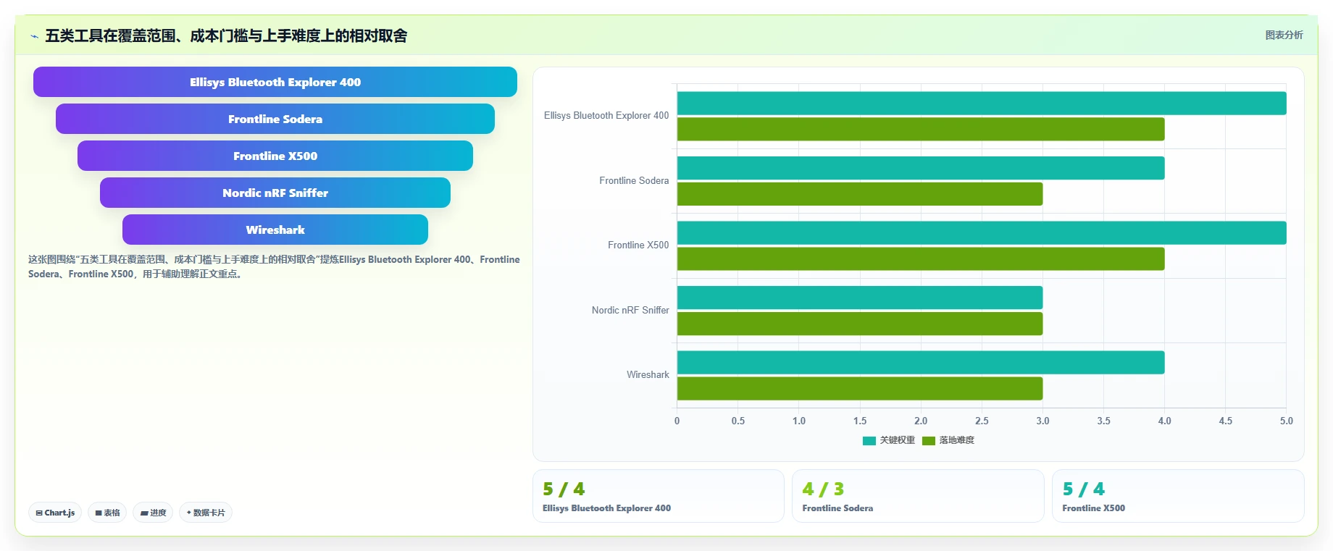Click the description paragraph starting 这张图围绕
The height and width of the screenshot is (551, 1333).
point(274,266)
